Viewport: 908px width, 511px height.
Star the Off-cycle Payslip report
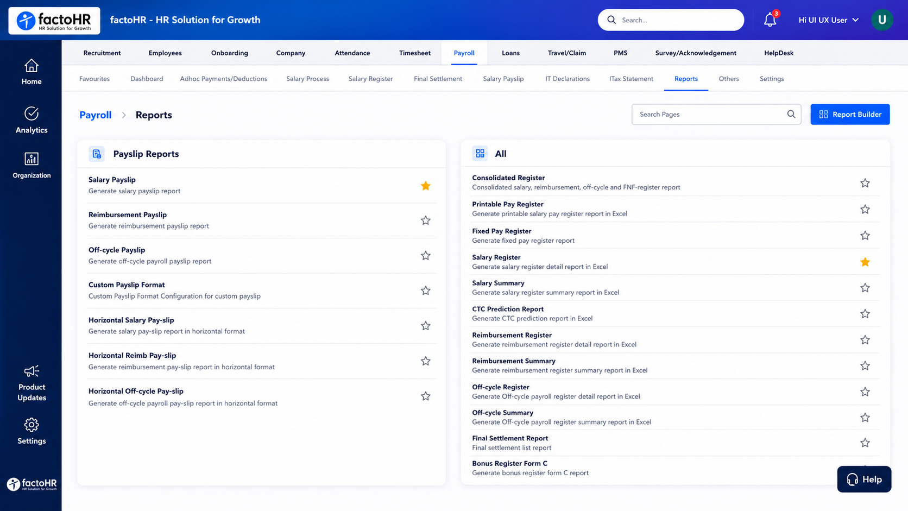[x=426, y=255]
